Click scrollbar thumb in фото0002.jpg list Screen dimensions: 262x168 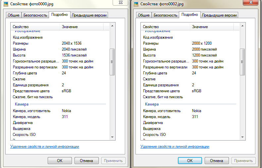(x=242, y=62)
